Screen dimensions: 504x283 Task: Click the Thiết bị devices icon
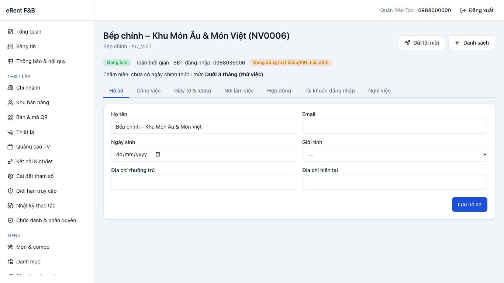(10, 132)
